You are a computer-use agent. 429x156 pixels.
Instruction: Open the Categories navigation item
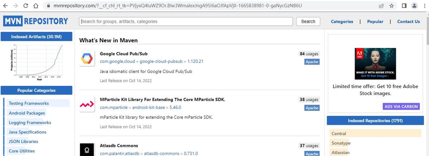click(x=342, y=21)
